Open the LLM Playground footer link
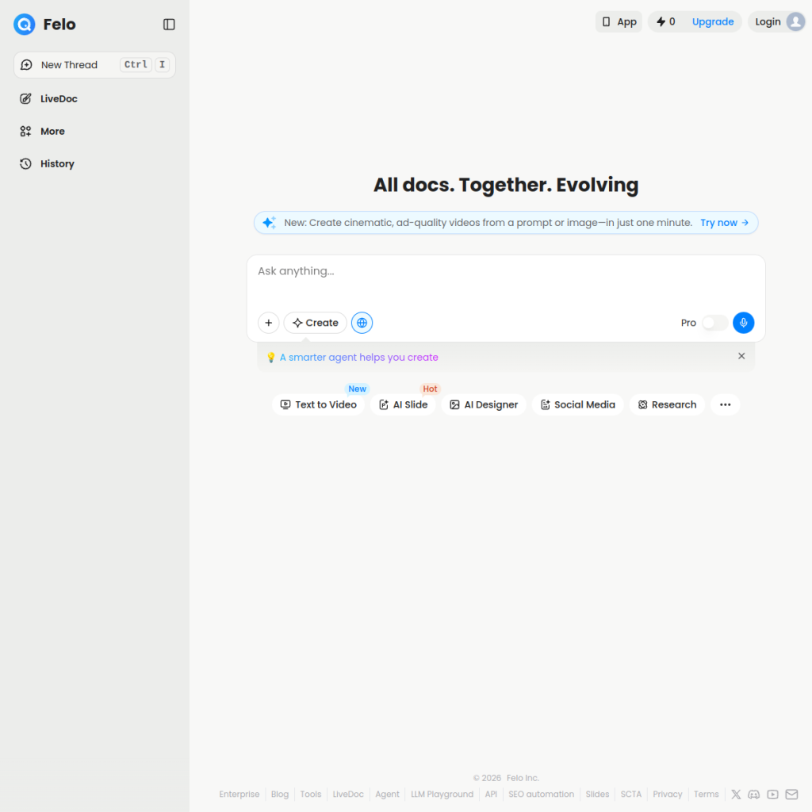 click(442, 794)
